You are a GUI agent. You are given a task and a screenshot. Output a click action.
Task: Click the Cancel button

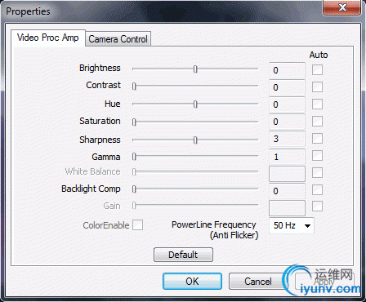(258, 282)
